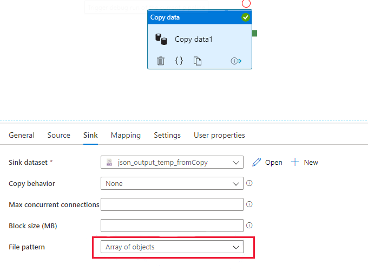Click the Max concurrent connections input field
Image resolution: width=368 pixels, height=270 pixels.
[172, 204]
